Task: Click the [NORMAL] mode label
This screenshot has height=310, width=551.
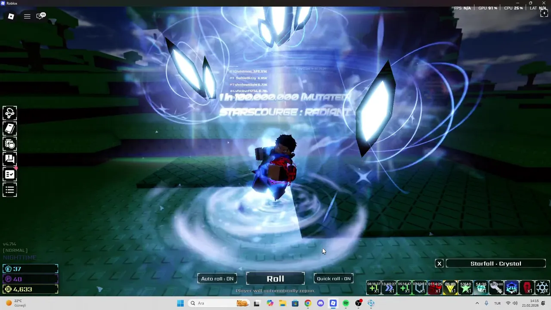Action: click(x=15, y=250)
